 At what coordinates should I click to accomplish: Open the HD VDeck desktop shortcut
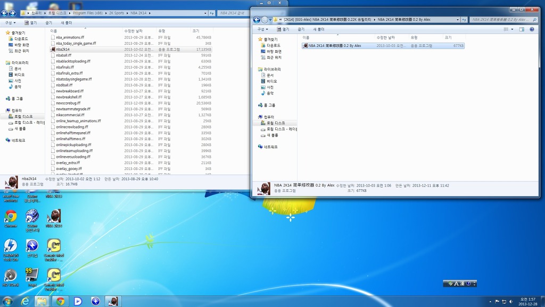[11, 276]
